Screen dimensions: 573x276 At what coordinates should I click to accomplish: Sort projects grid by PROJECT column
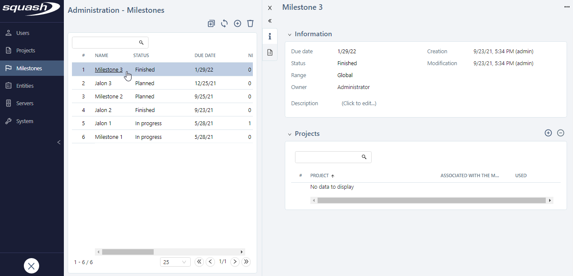tap(320, 175)
